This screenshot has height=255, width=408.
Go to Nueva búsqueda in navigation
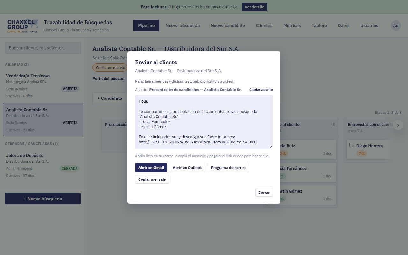tap(183, 25)
